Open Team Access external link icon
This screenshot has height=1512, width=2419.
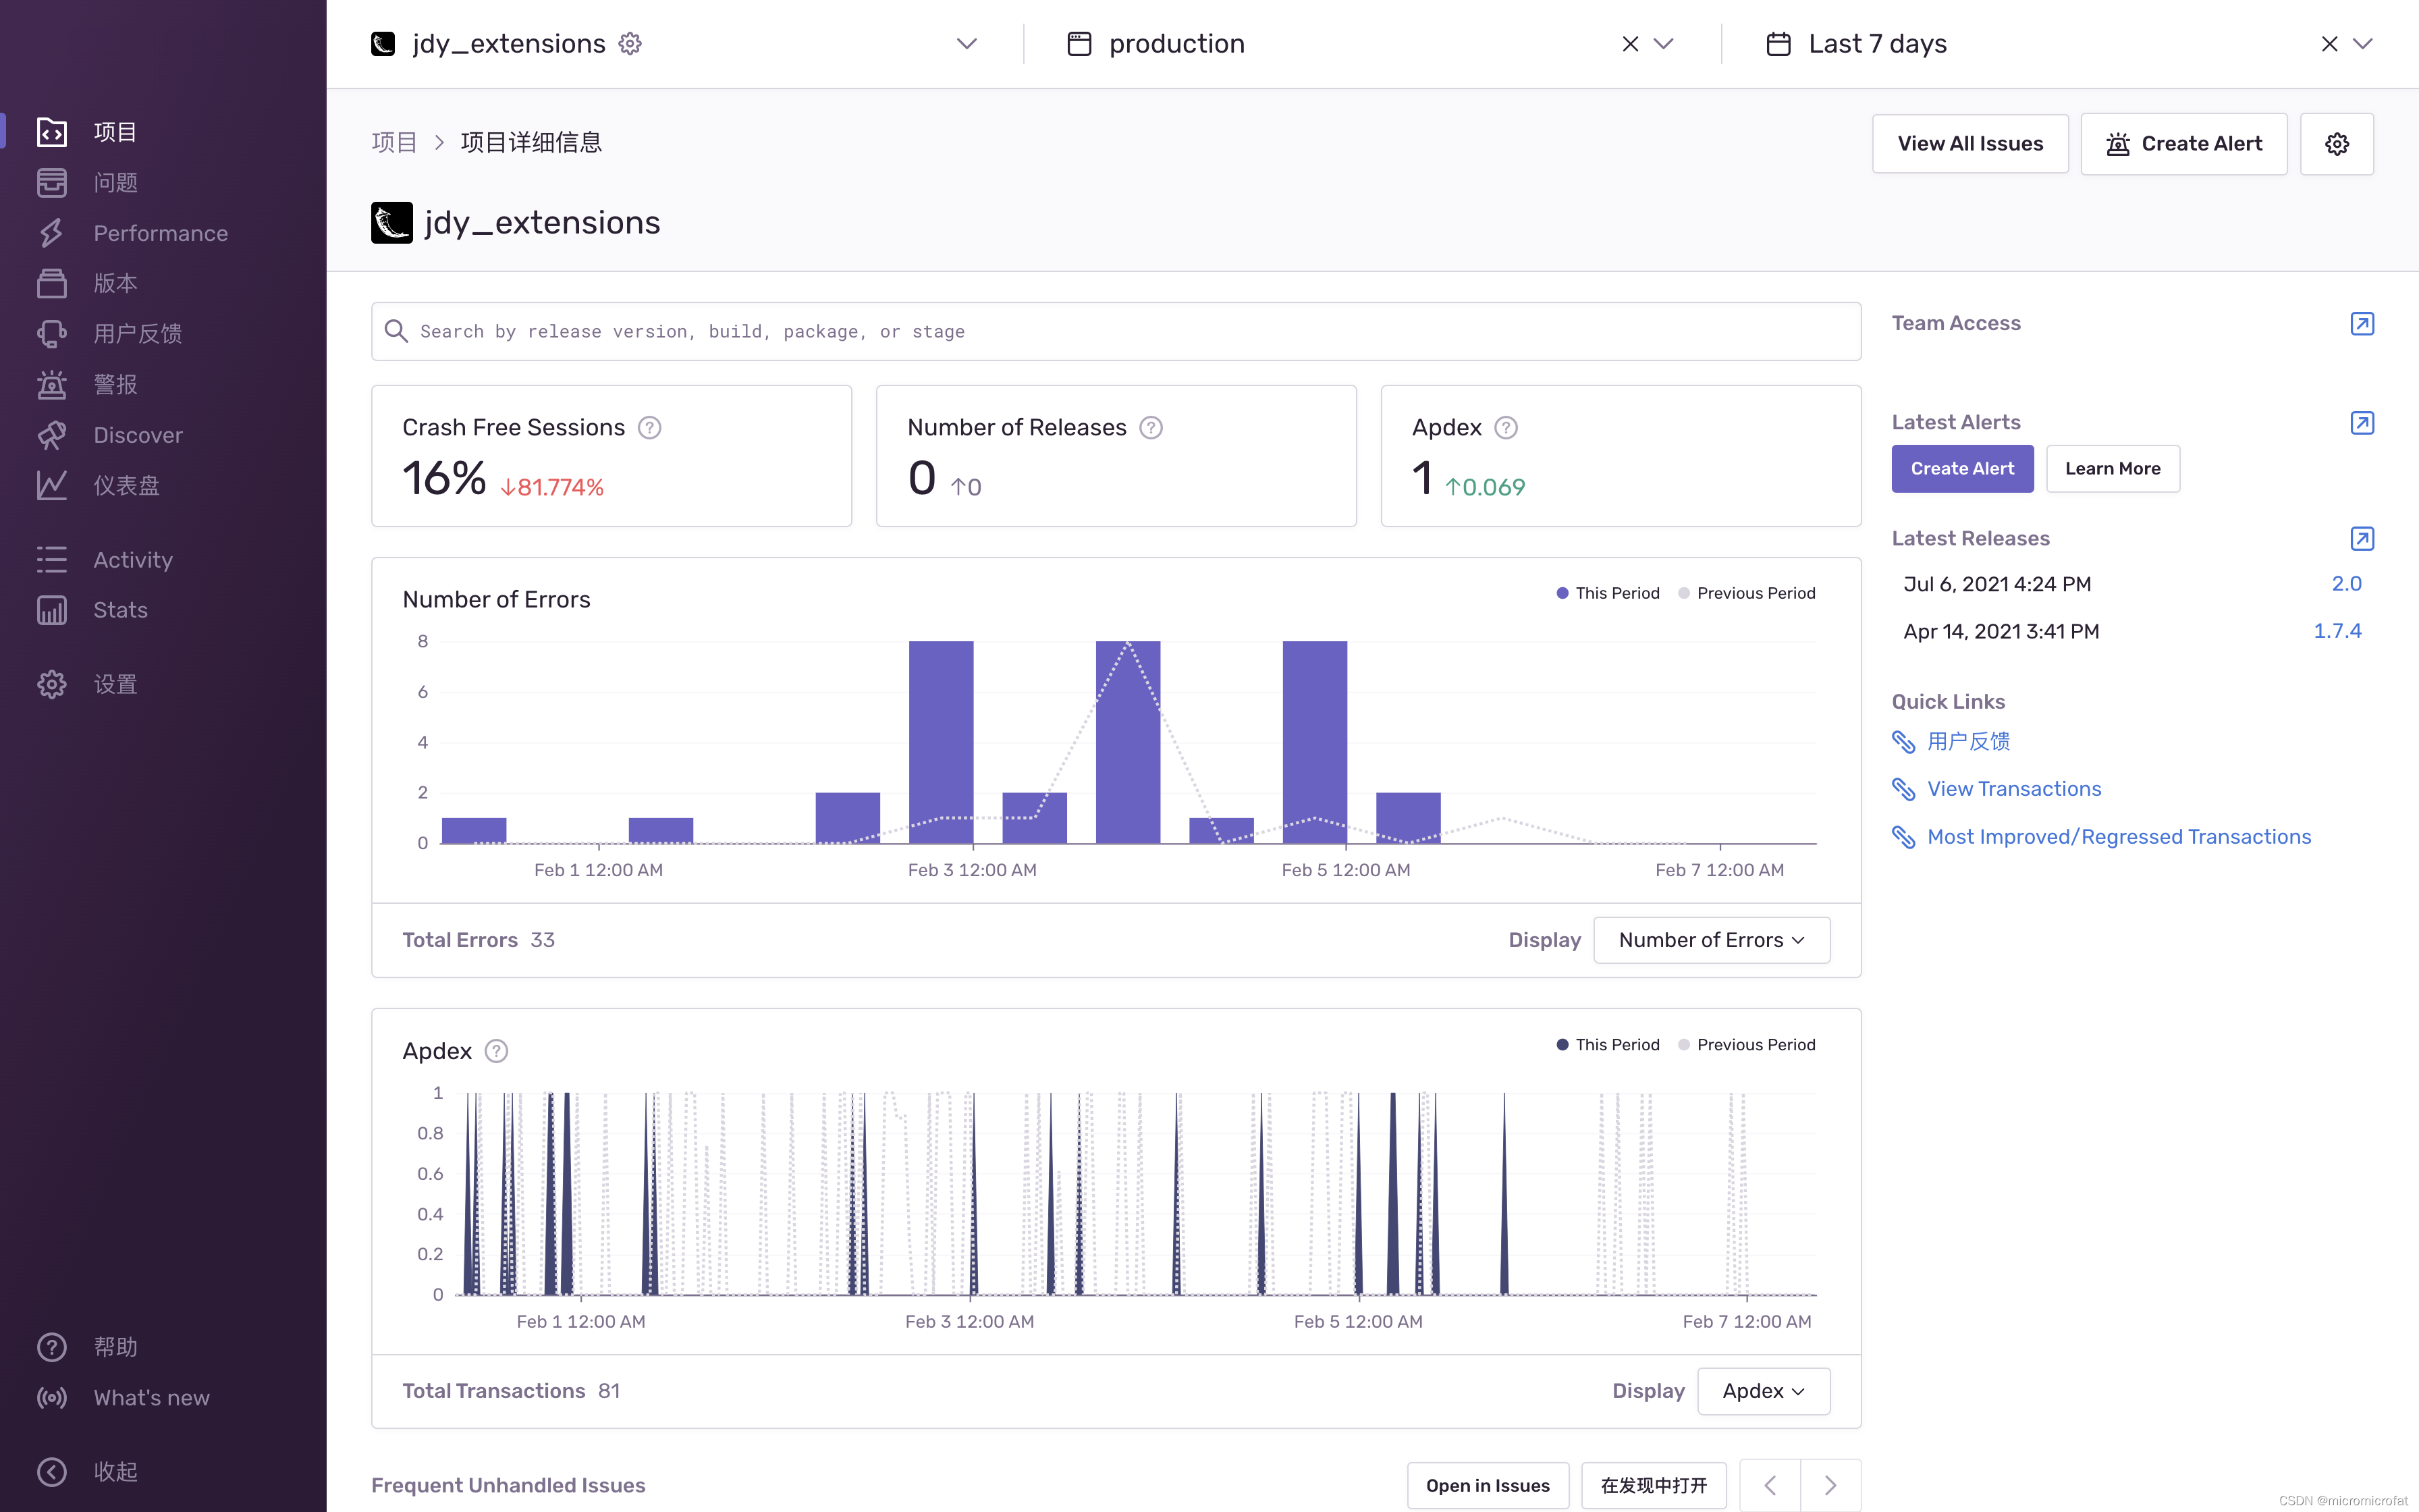tap(2362, 324)
